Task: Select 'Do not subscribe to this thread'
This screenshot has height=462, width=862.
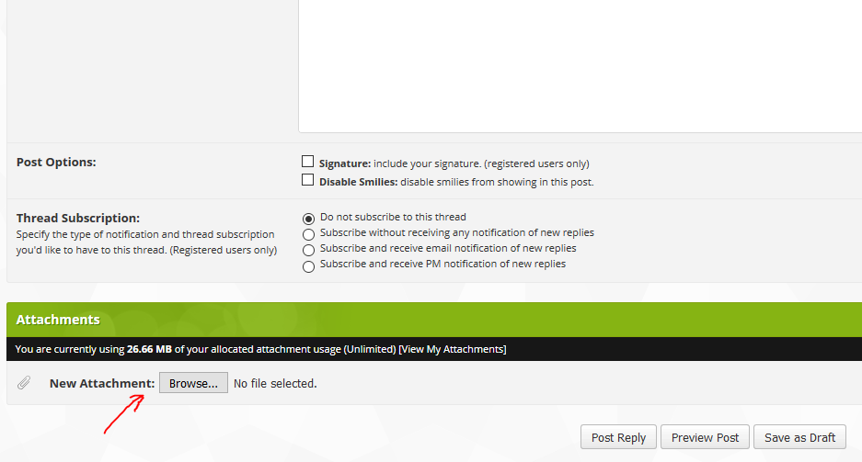Action: (x=309, y=219)
